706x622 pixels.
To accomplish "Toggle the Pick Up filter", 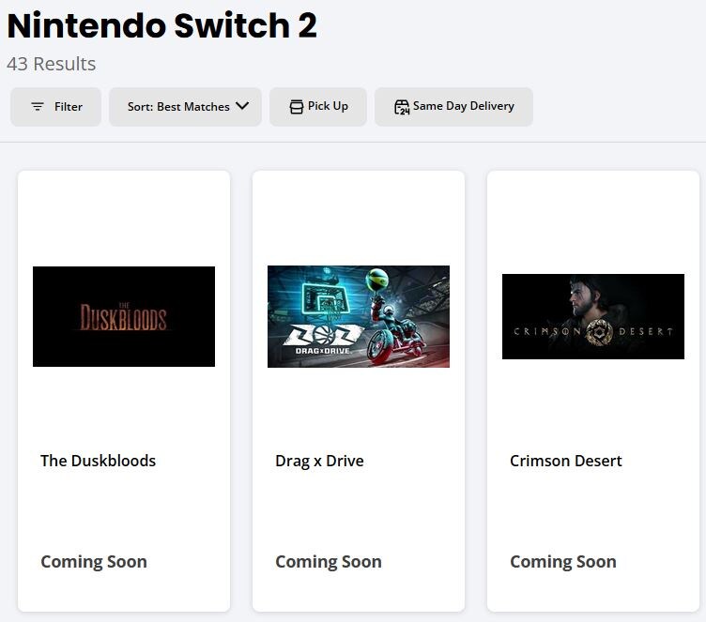I will click(328, 106).
